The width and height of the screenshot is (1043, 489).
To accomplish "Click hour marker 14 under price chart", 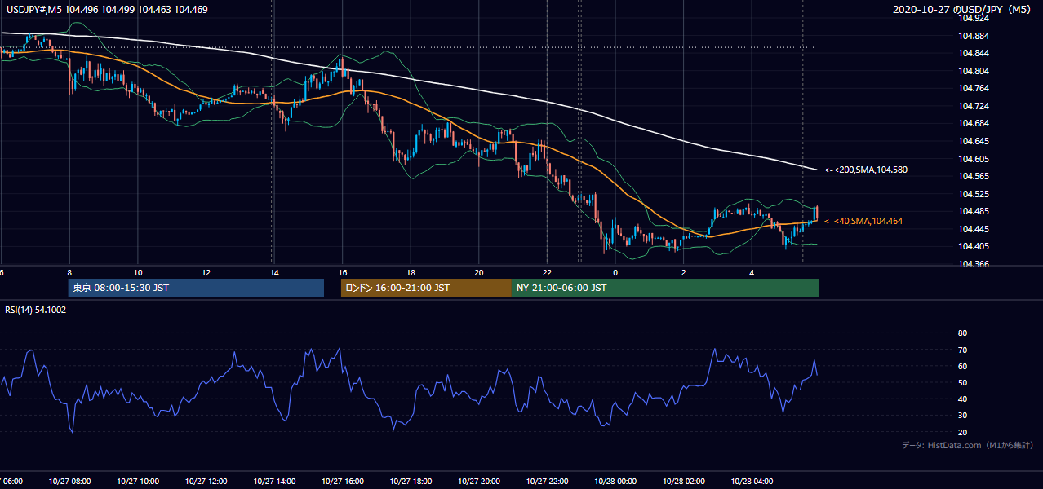I will tap(274, 273).
